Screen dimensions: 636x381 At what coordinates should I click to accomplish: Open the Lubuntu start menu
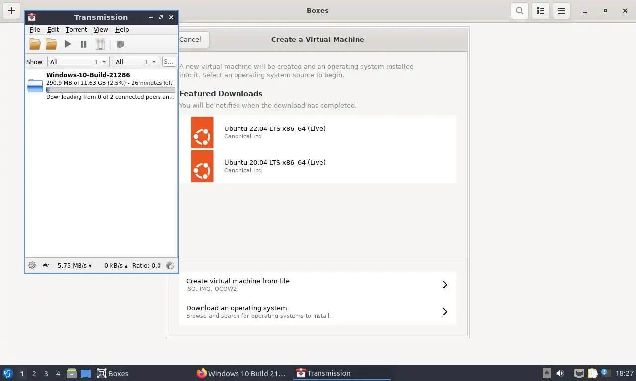tap(8, 373)
